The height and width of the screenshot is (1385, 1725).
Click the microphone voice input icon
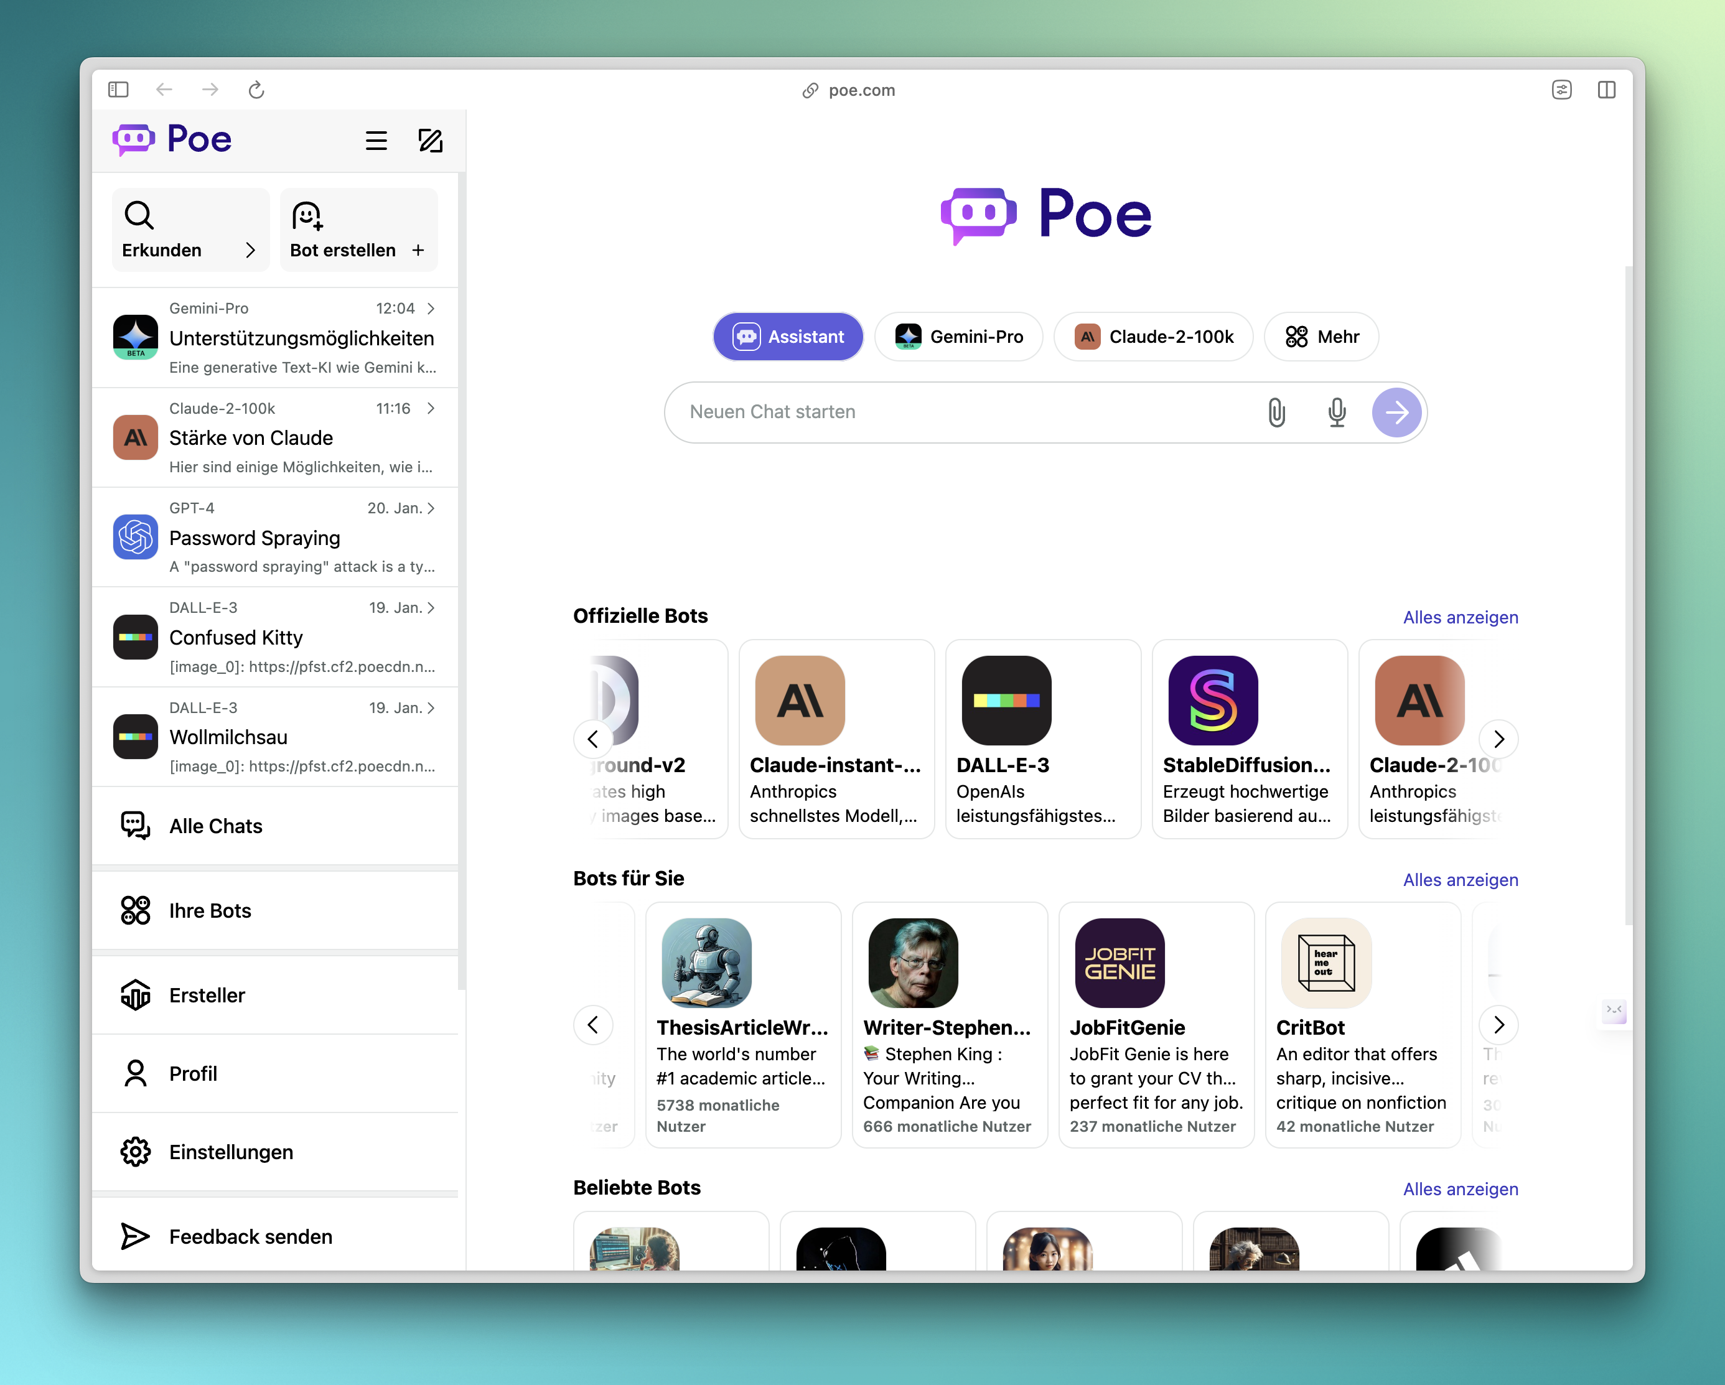click(x=1336, y=412)
